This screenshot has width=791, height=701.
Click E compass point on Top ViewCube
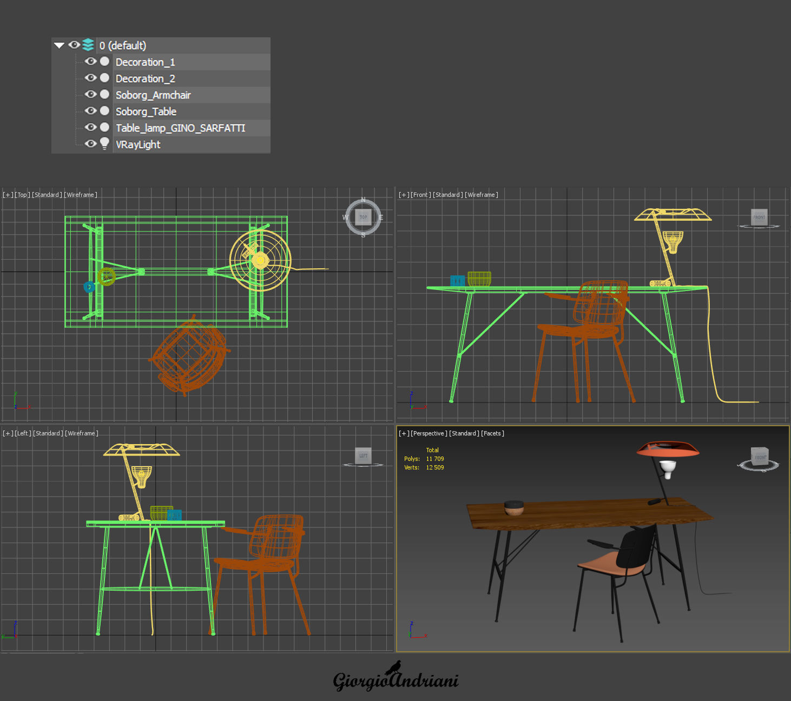381,217
